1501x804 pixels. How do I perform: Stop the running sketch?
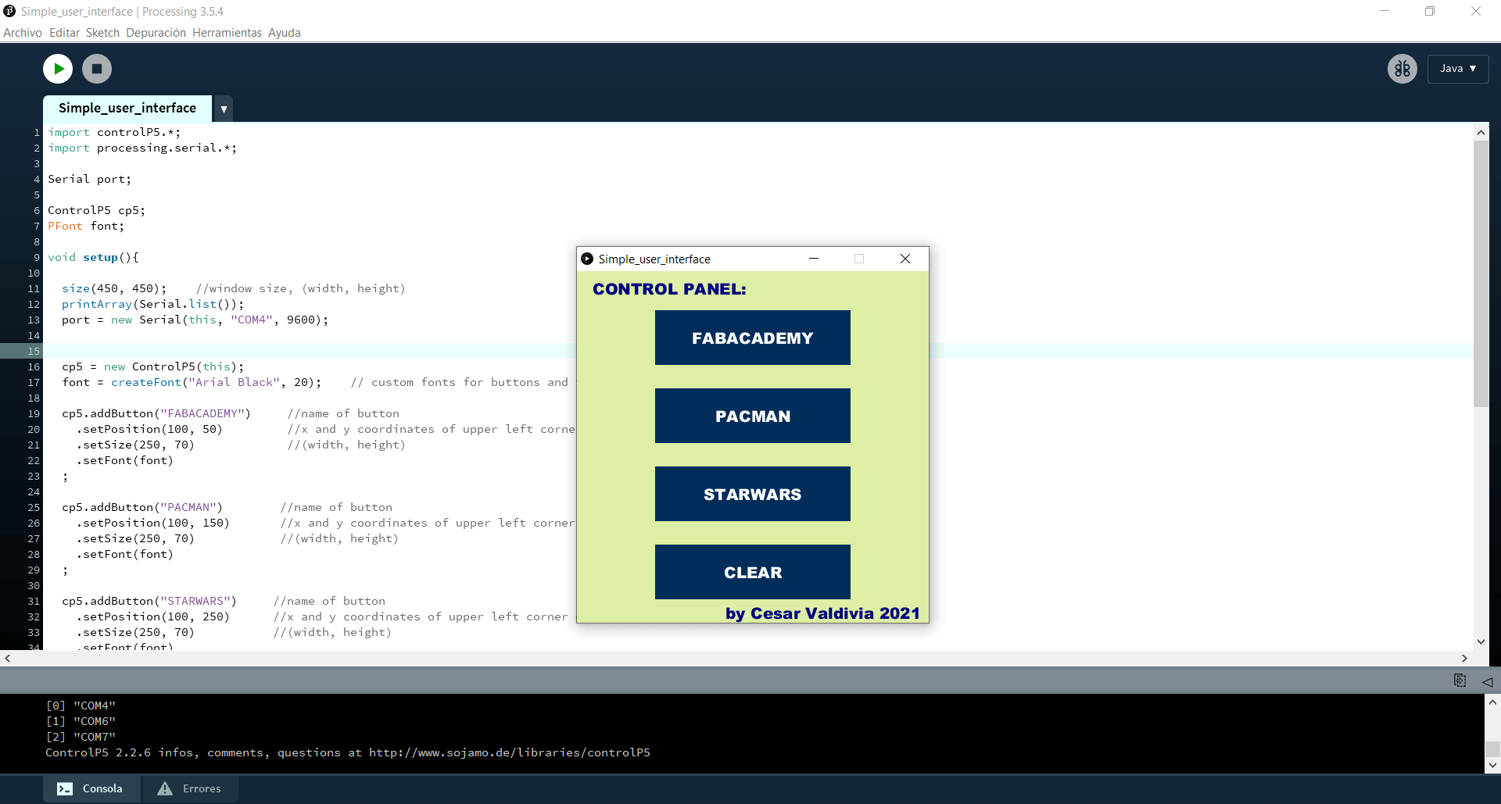(97, 69)
